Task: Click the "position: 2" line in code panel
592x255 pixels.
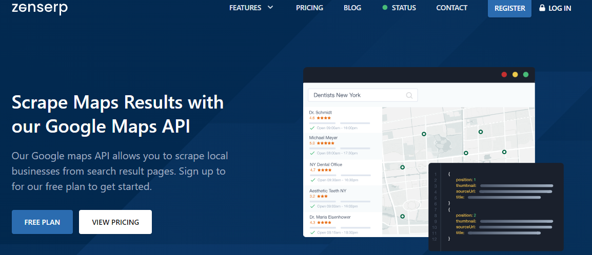Action: [465, 215]
